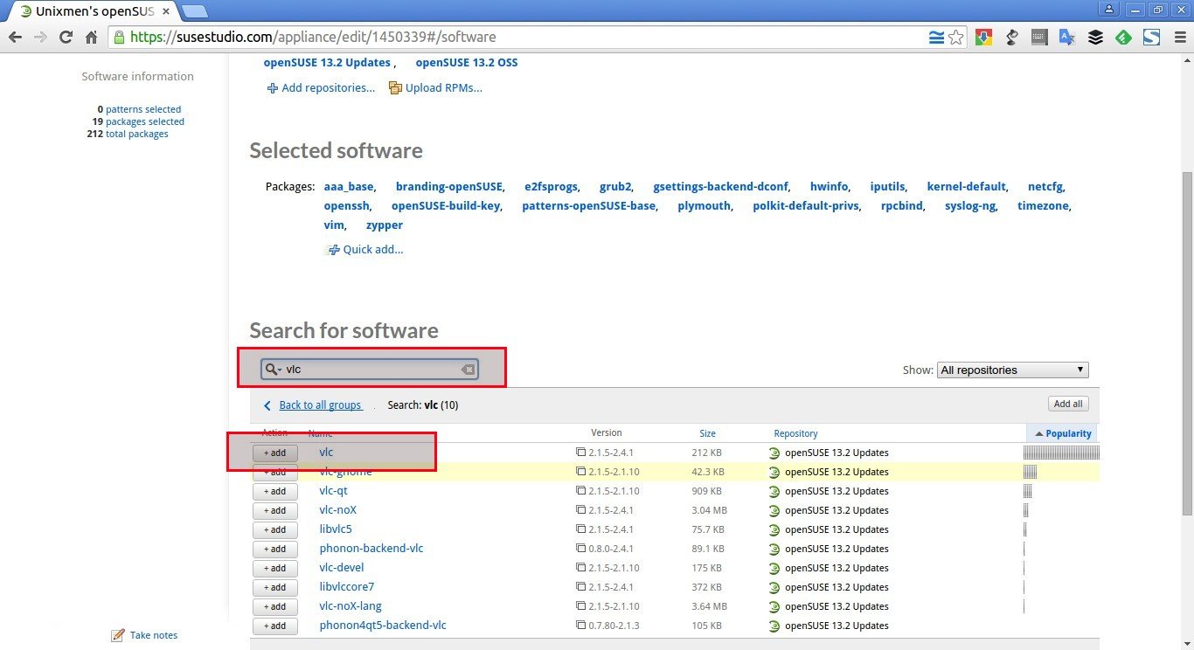
Task: Open the libvlccore7 package name
Action: [x=347, y=587]
